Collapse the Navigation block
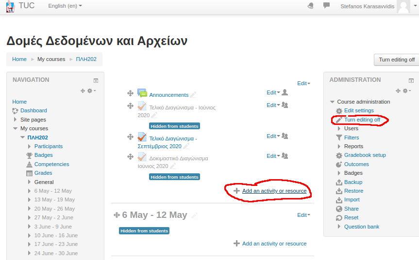 (x=96, y=80)
